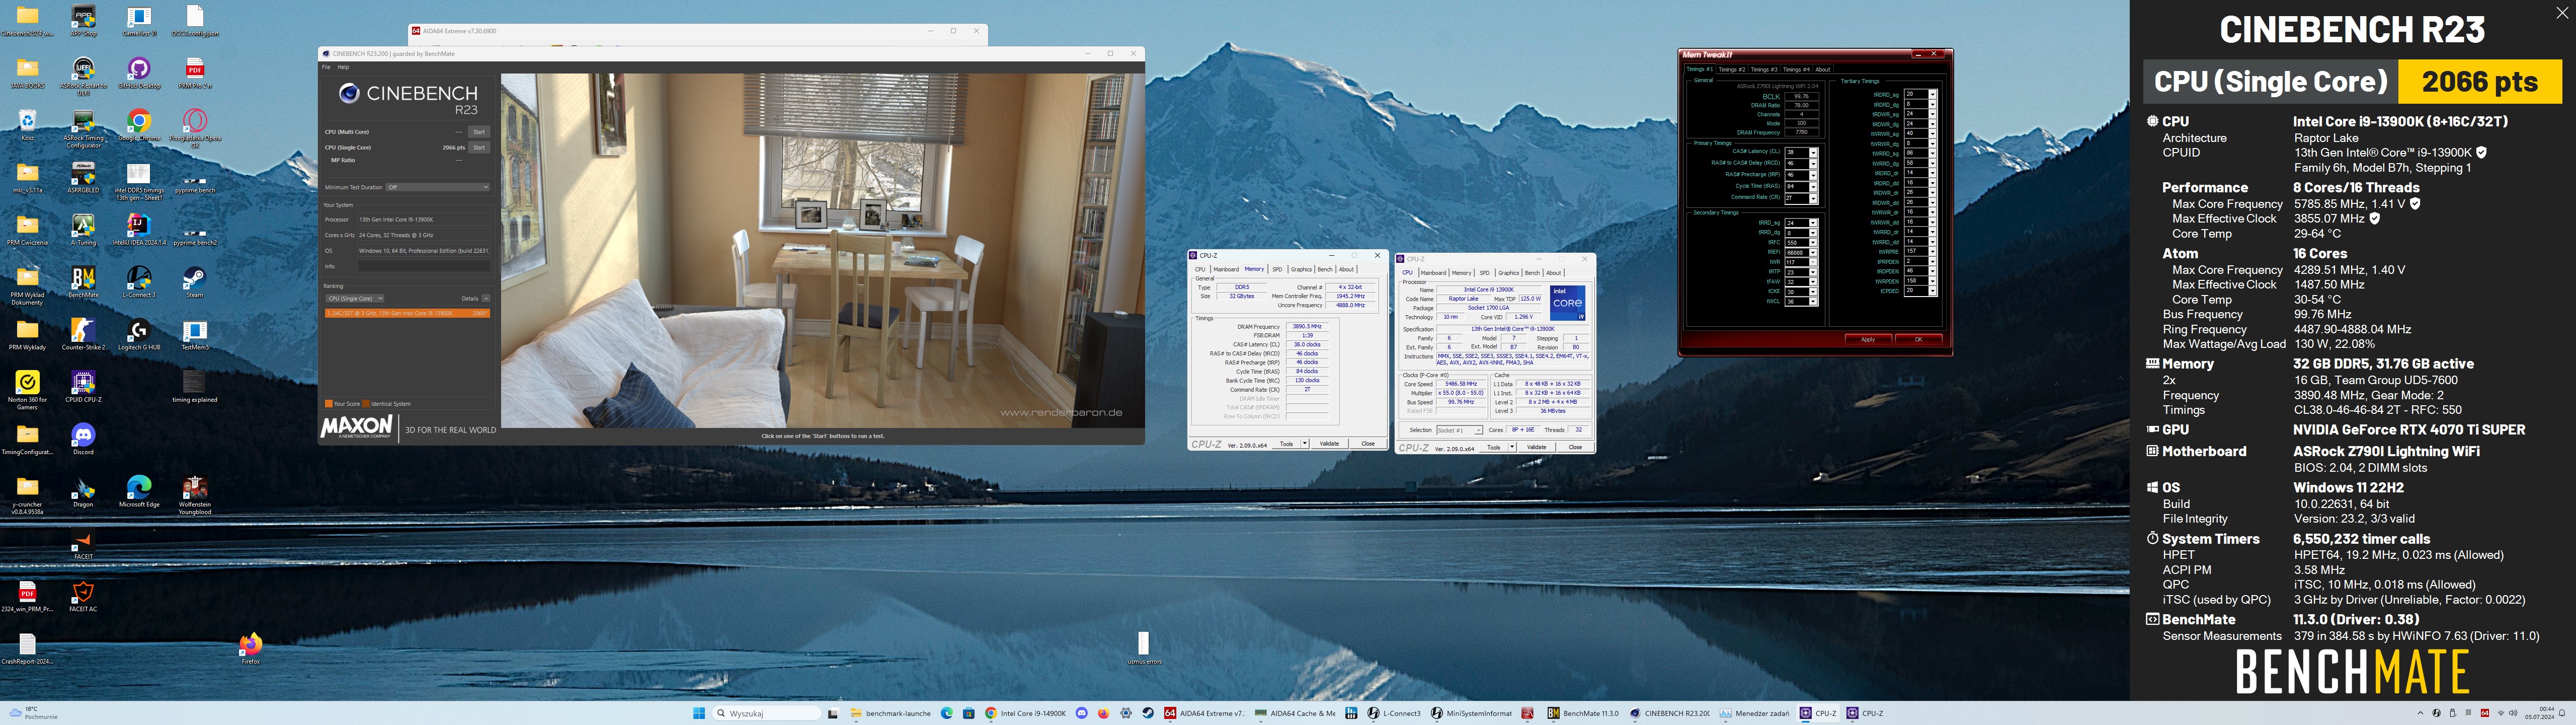Close the BenchMate result overlay with X
The width and height of the screenshot is (2576, 725).
(2561, 13)
